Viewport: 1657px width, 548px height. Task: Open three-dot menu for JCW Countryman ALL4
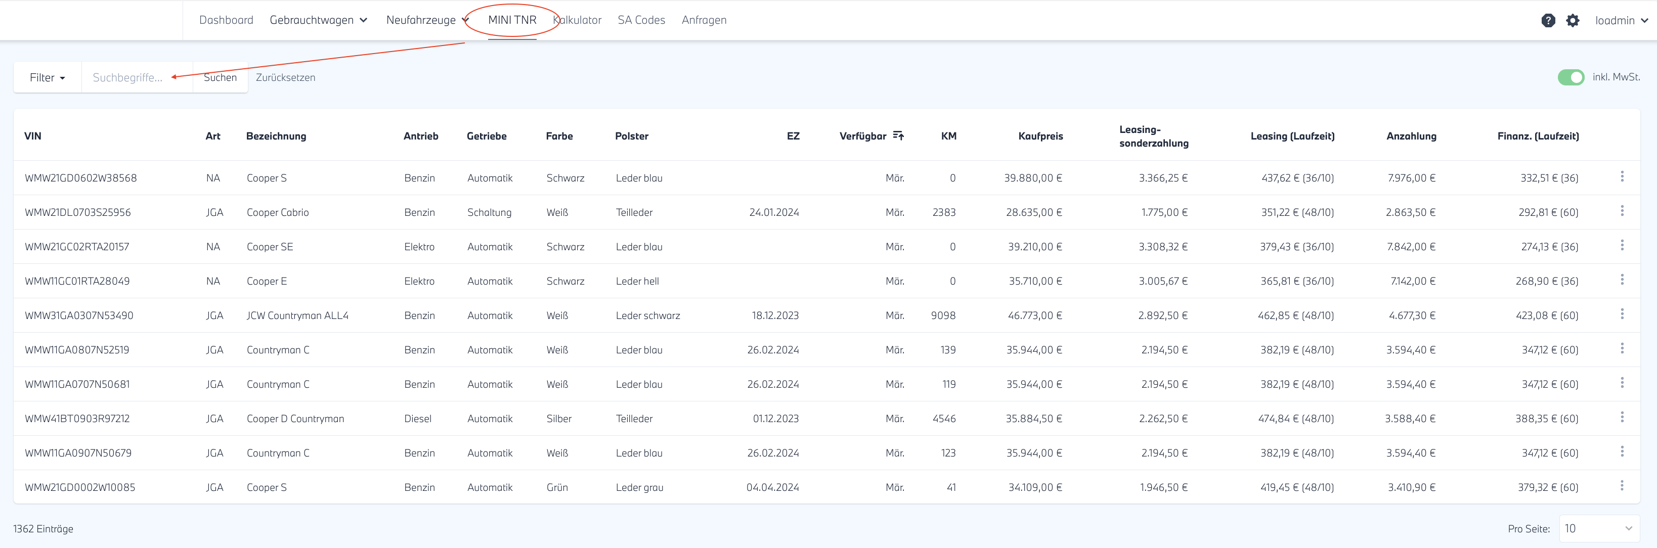(x=1622, y=314)
